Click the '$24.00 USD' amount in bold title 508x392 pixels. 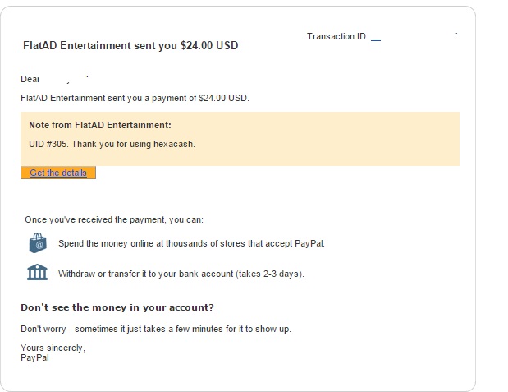[209, 46]
